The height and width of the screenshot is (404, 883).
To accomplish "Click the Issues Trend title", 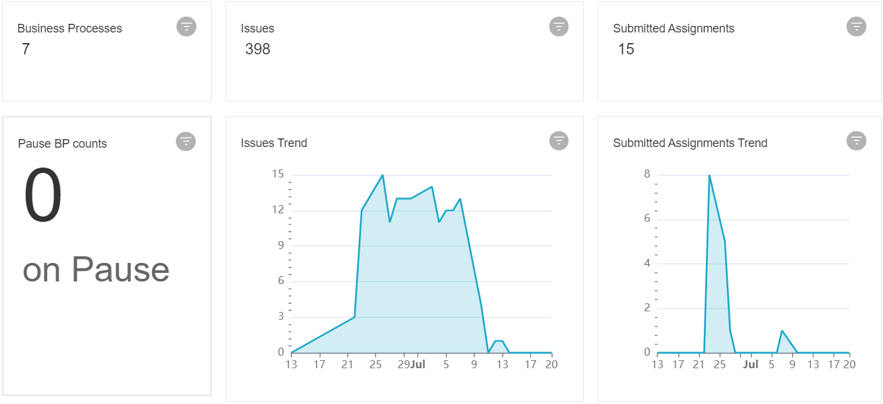I will [x=274, y=143].
